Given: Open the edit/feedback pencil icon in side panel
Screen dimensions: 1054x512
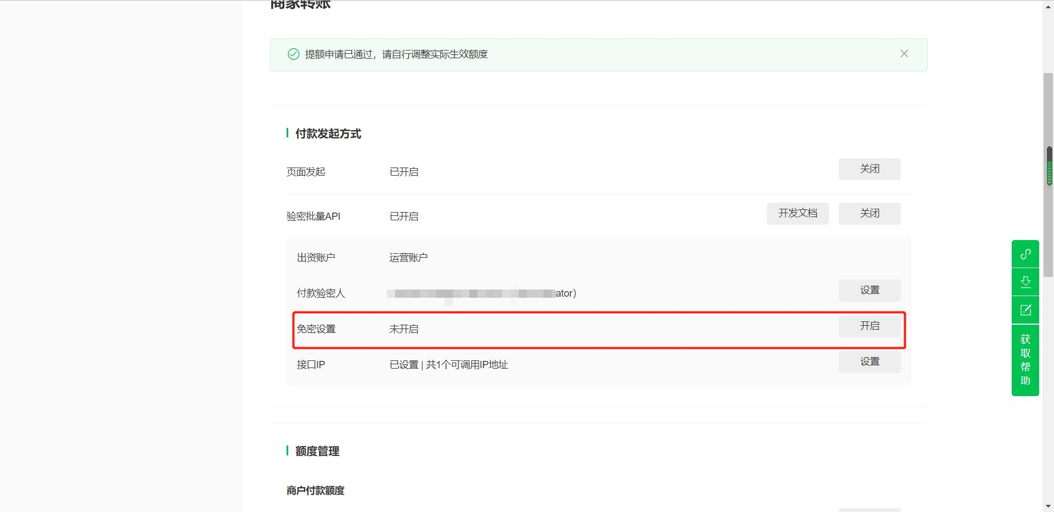Looking at the screenshot, I should click(1025, 310).
